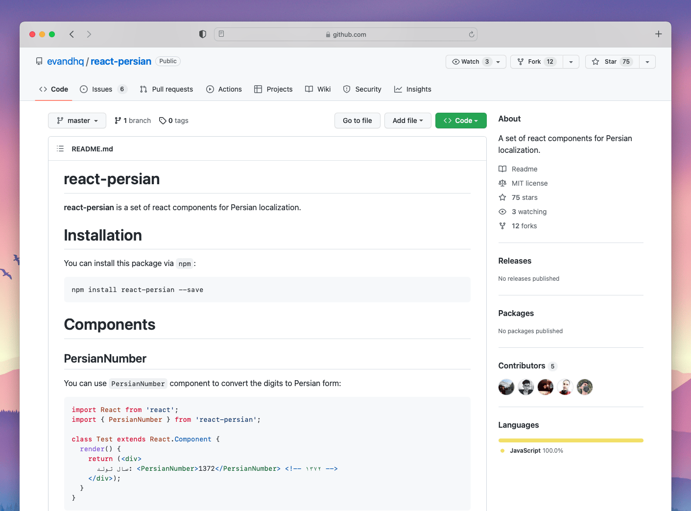Expand the Star lists dropdown arrow
The width and height of the screenshot is (691, 511).
pyautogui.click(x=647, y=62)
